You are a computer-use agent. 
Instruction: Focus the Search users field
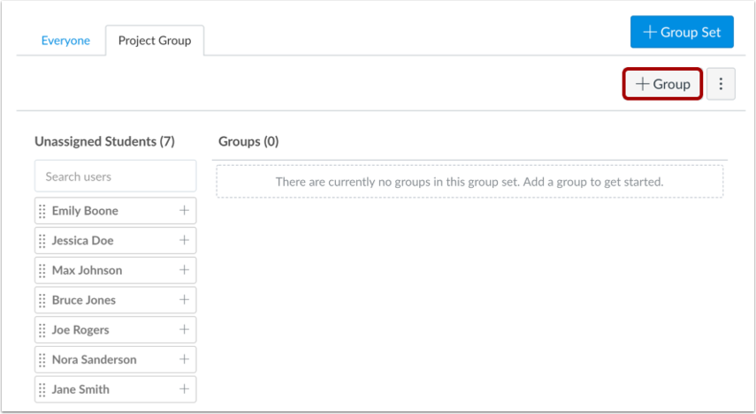click(115, 177)
